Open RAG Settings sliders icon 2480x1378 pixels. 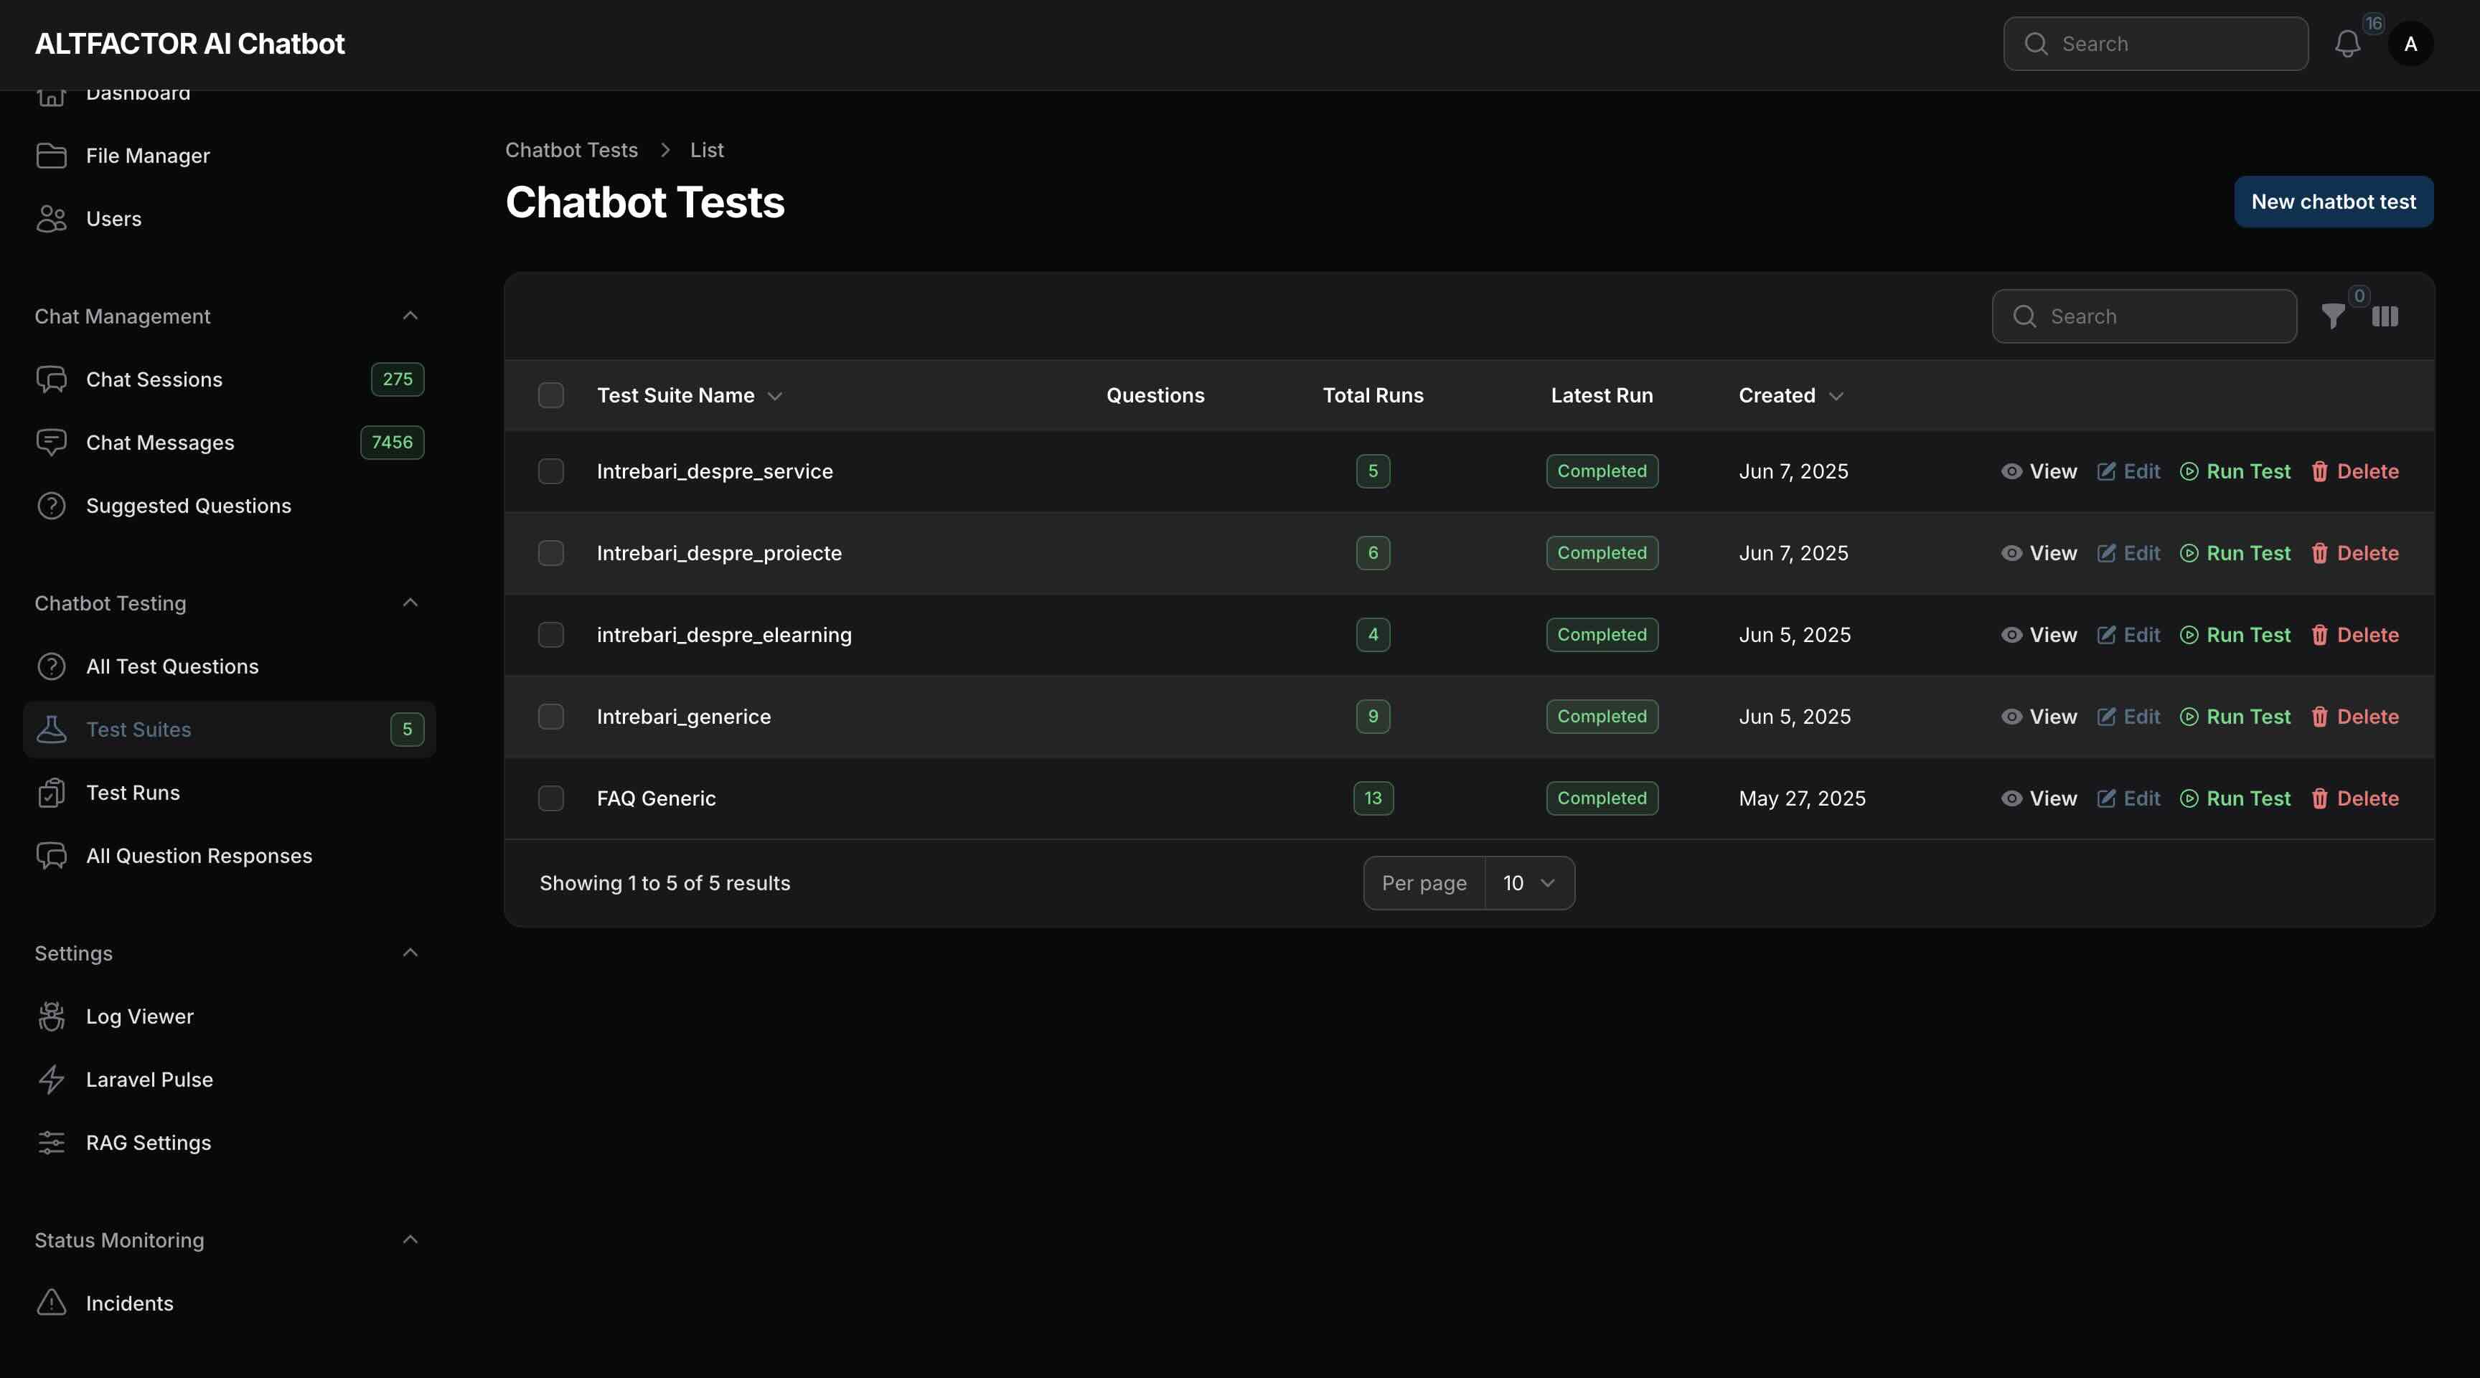click(52, 1143)
